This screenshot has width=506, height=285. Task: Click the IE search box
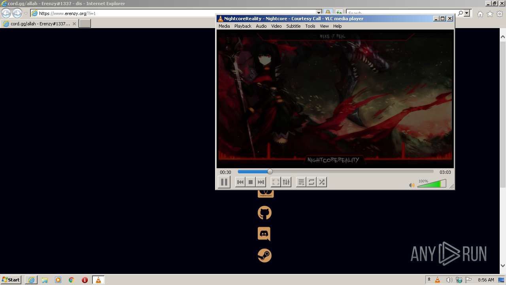(x=401, y=13)
